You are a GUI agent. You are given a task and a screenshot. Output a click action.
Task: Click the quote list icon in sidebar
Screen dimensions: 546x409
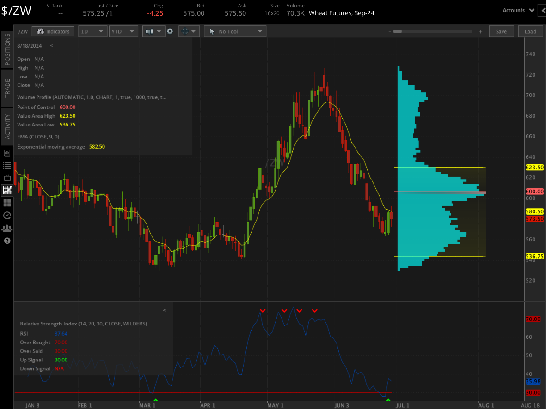tap(7, 165)
